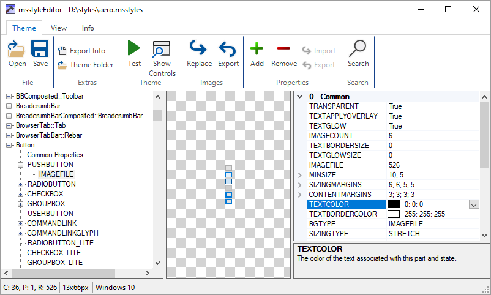
Task: Collapse the 0 - Common property category
Action: click(299, 97)
